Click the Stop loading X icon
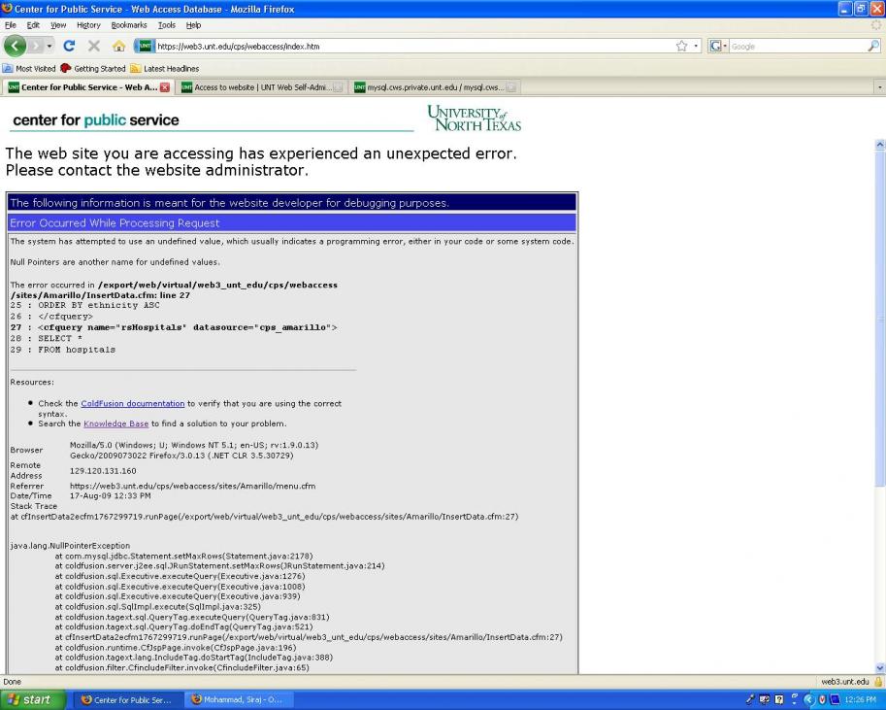Viewport: 886px width, 710px height. tap(94, 46)
